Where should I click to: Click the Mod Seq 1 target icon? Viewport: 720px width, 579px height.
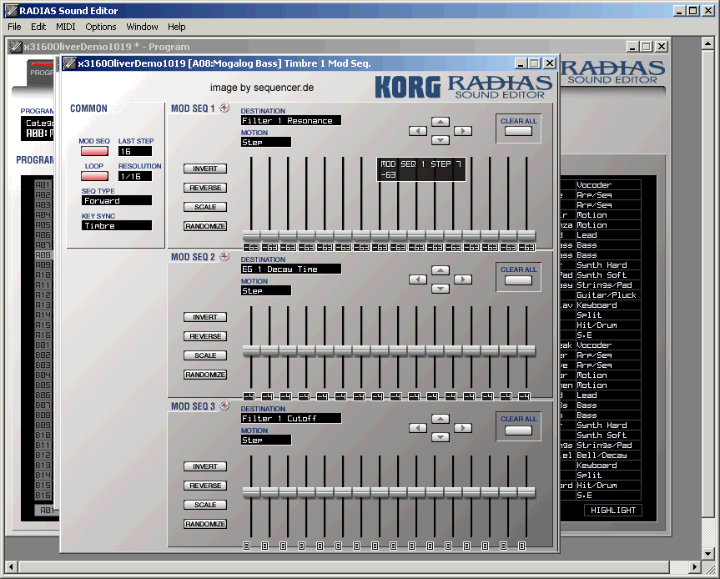pyautogui.click(x=224, y=108)
